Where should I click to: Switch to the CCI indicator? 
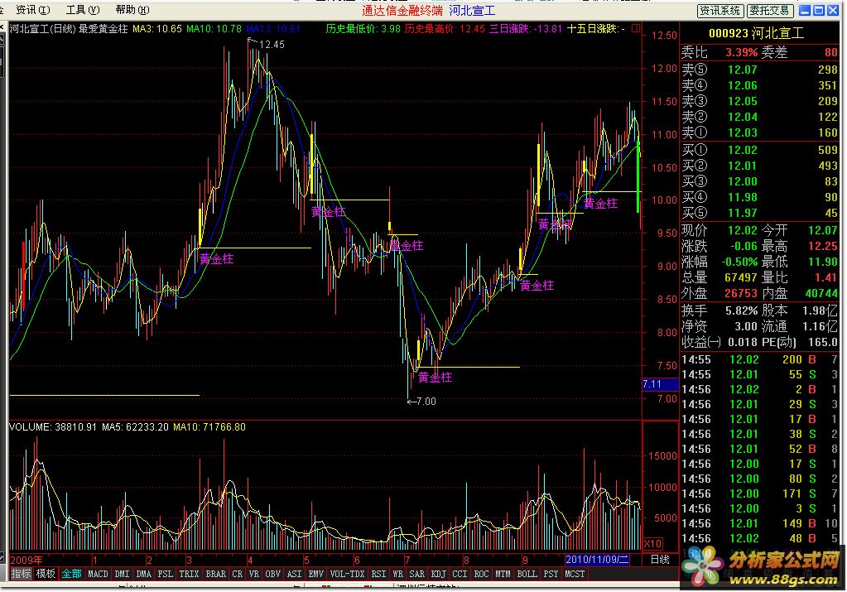[x=460, y=574]
